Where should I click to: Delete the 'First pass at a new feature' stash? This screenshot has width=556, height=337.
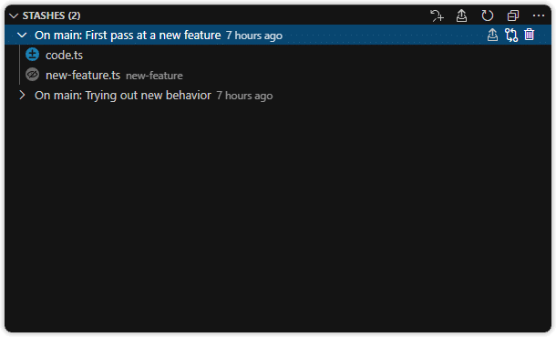click(x=530, y=35)
